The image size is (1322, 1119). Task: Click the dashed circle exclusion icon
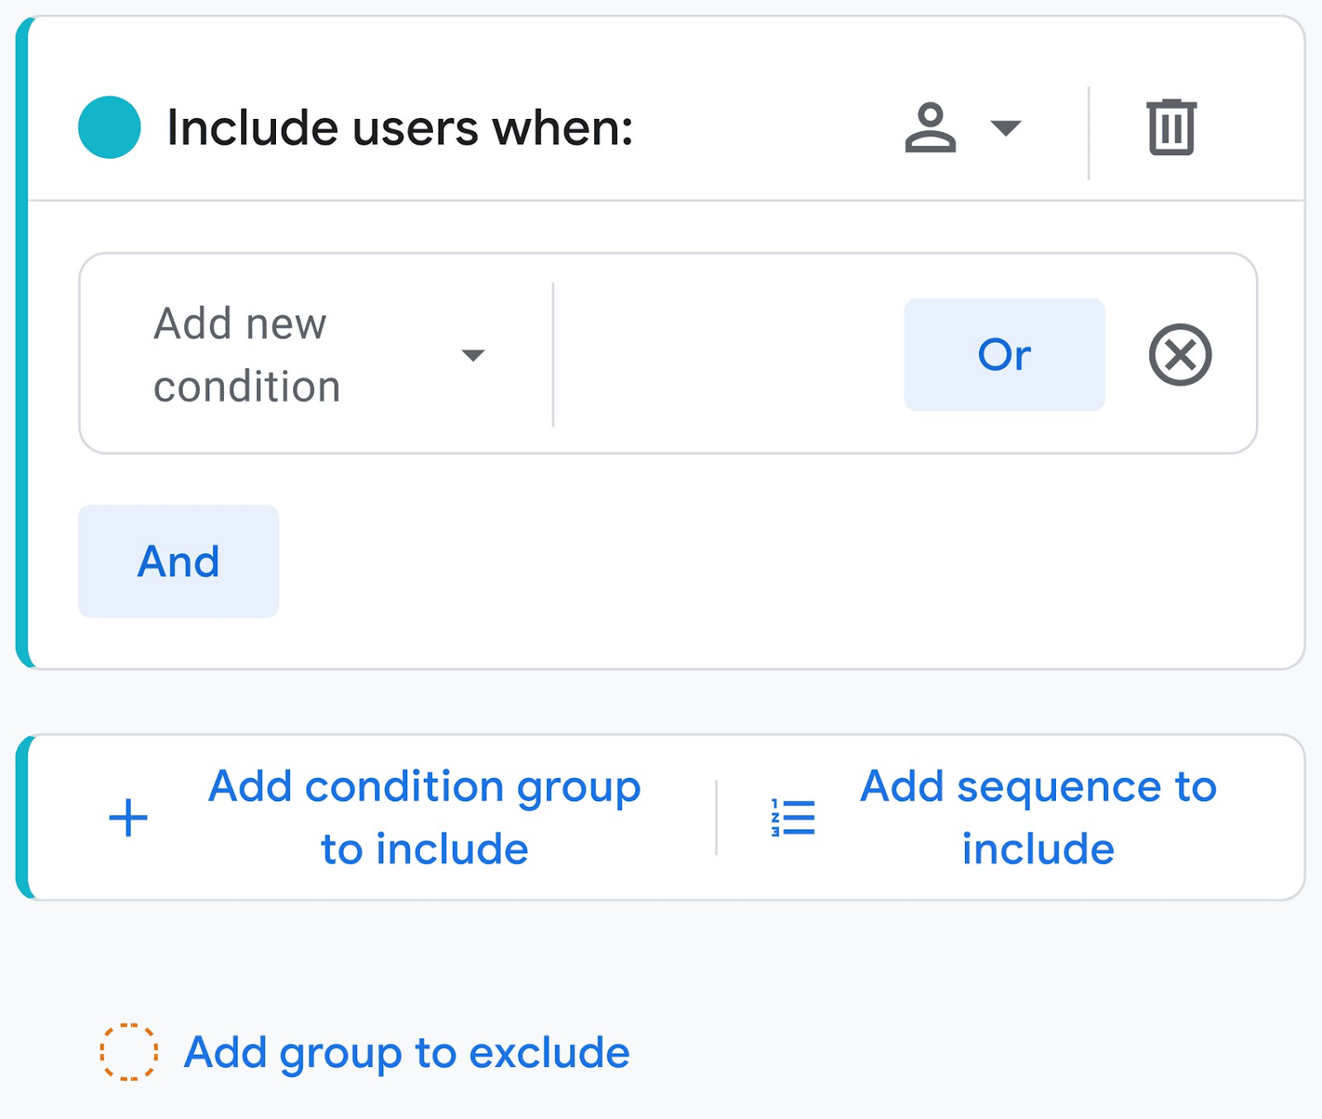(128, 1051)
